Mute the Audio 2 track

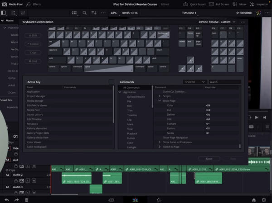point(34,181)
